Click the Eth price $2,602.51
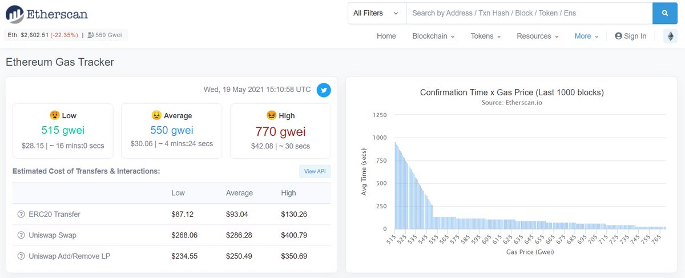The height and width of the screenshot is (278, 685). click(34, 35)
